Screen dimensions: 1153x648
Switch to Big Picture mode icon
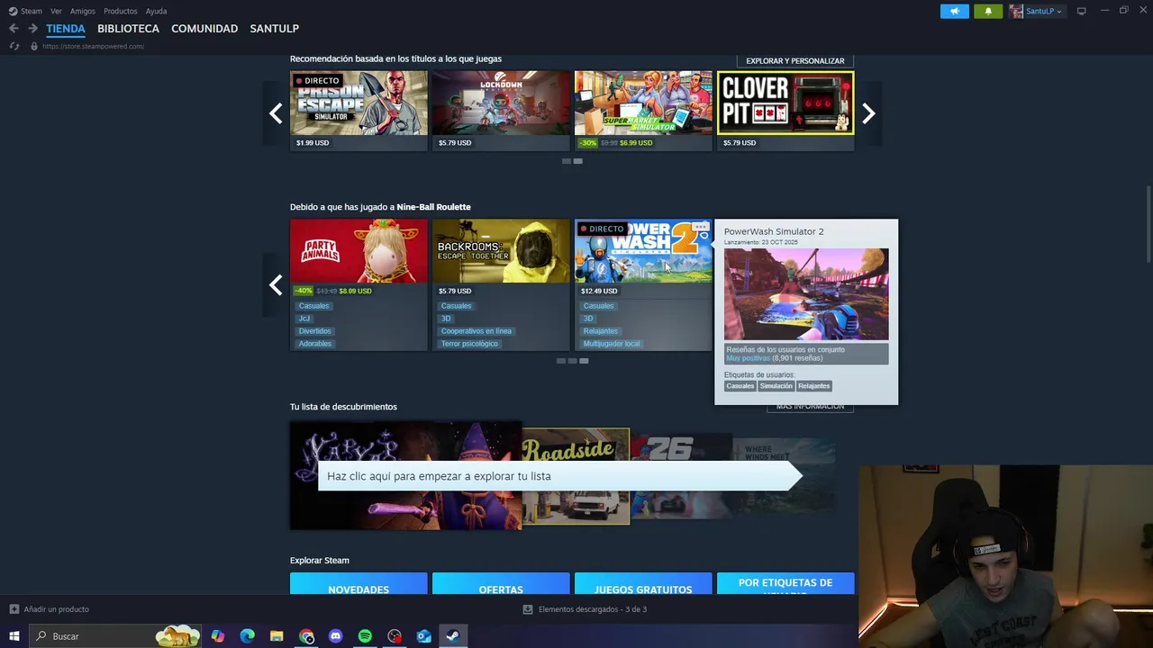point(1081,11)
